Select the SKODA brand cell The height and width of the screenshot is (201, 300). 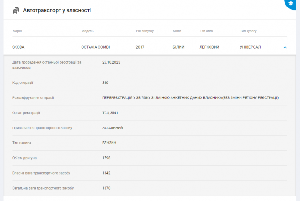pos(18,47)
